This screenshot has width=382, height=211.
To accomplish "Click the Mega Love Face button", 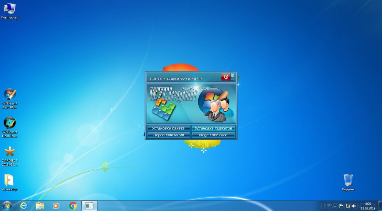I will (213, 135).
